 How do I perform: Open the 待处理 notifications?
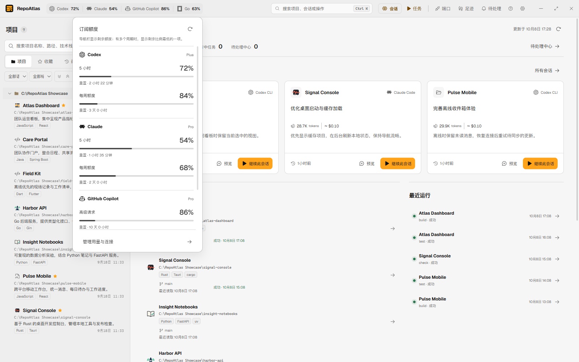pyautogui.click(x=491, y=9)
